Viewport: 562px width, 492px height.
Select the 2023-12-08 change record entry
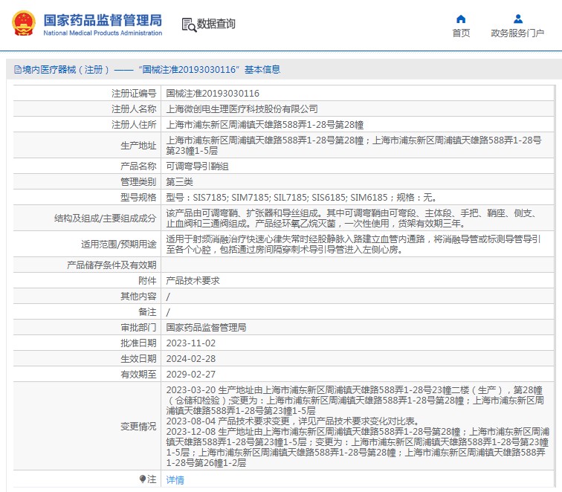[x=358, y=447]
